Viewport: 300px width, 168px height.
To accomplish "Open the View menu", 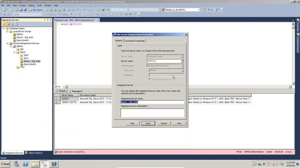I will (15, 5).
